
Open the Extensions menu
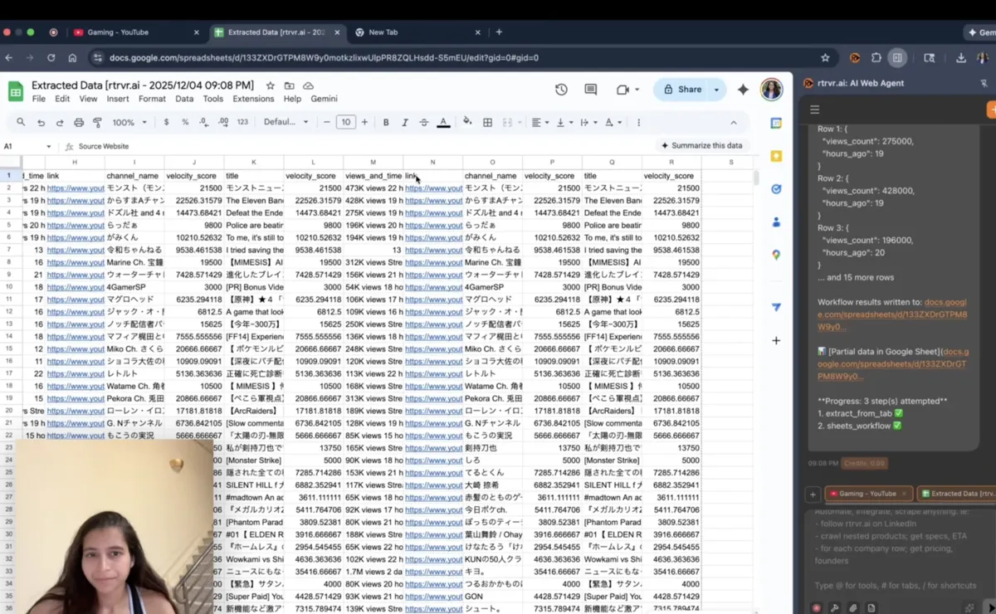coord(253,99)
